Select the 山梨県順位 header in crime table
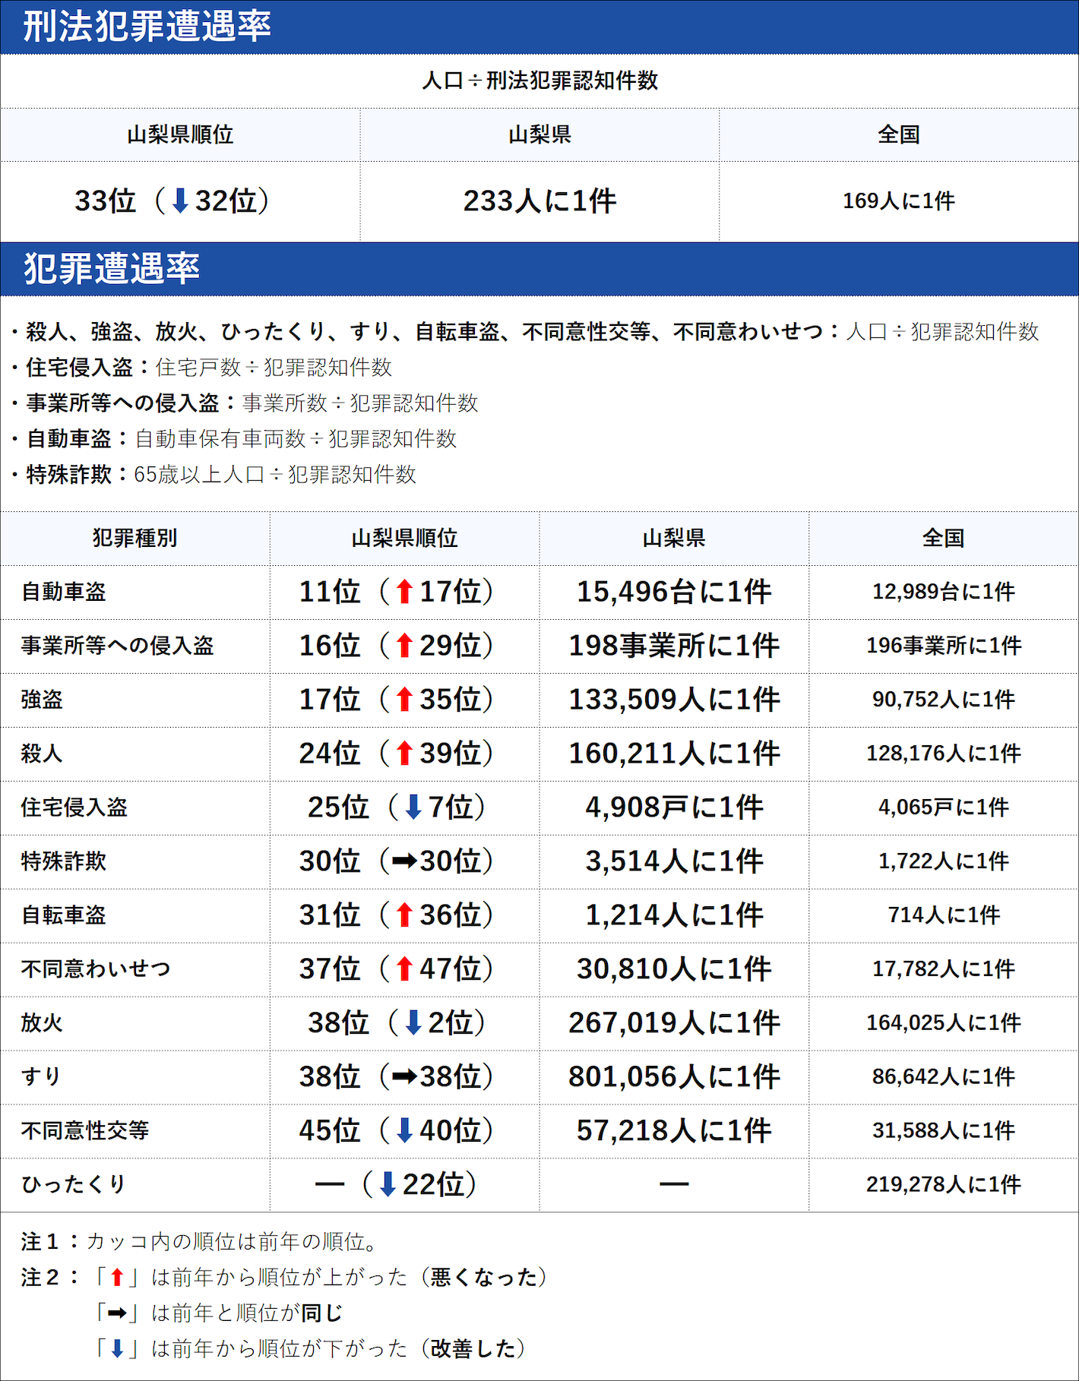 [x=404, y=539]
